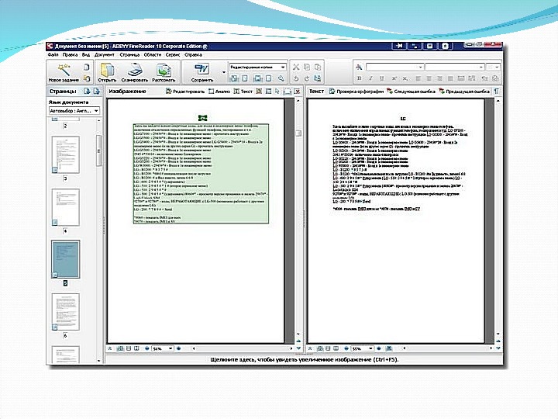This screenshot has height=419, width=558.
Task: Click the magnifier icon under the layout dropdown
Action: coord(281,78)
